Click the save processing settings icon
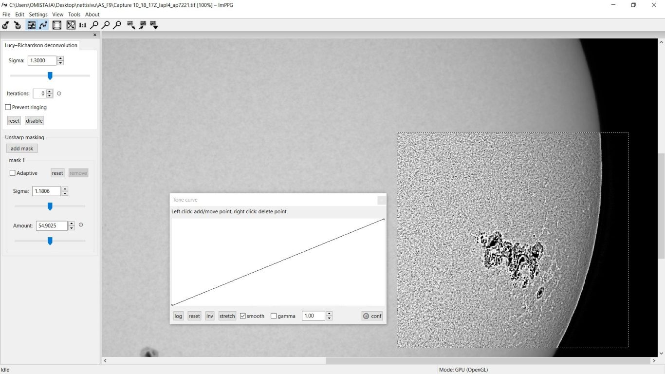The width and height of the screenshot is (665, 374). 131,25
